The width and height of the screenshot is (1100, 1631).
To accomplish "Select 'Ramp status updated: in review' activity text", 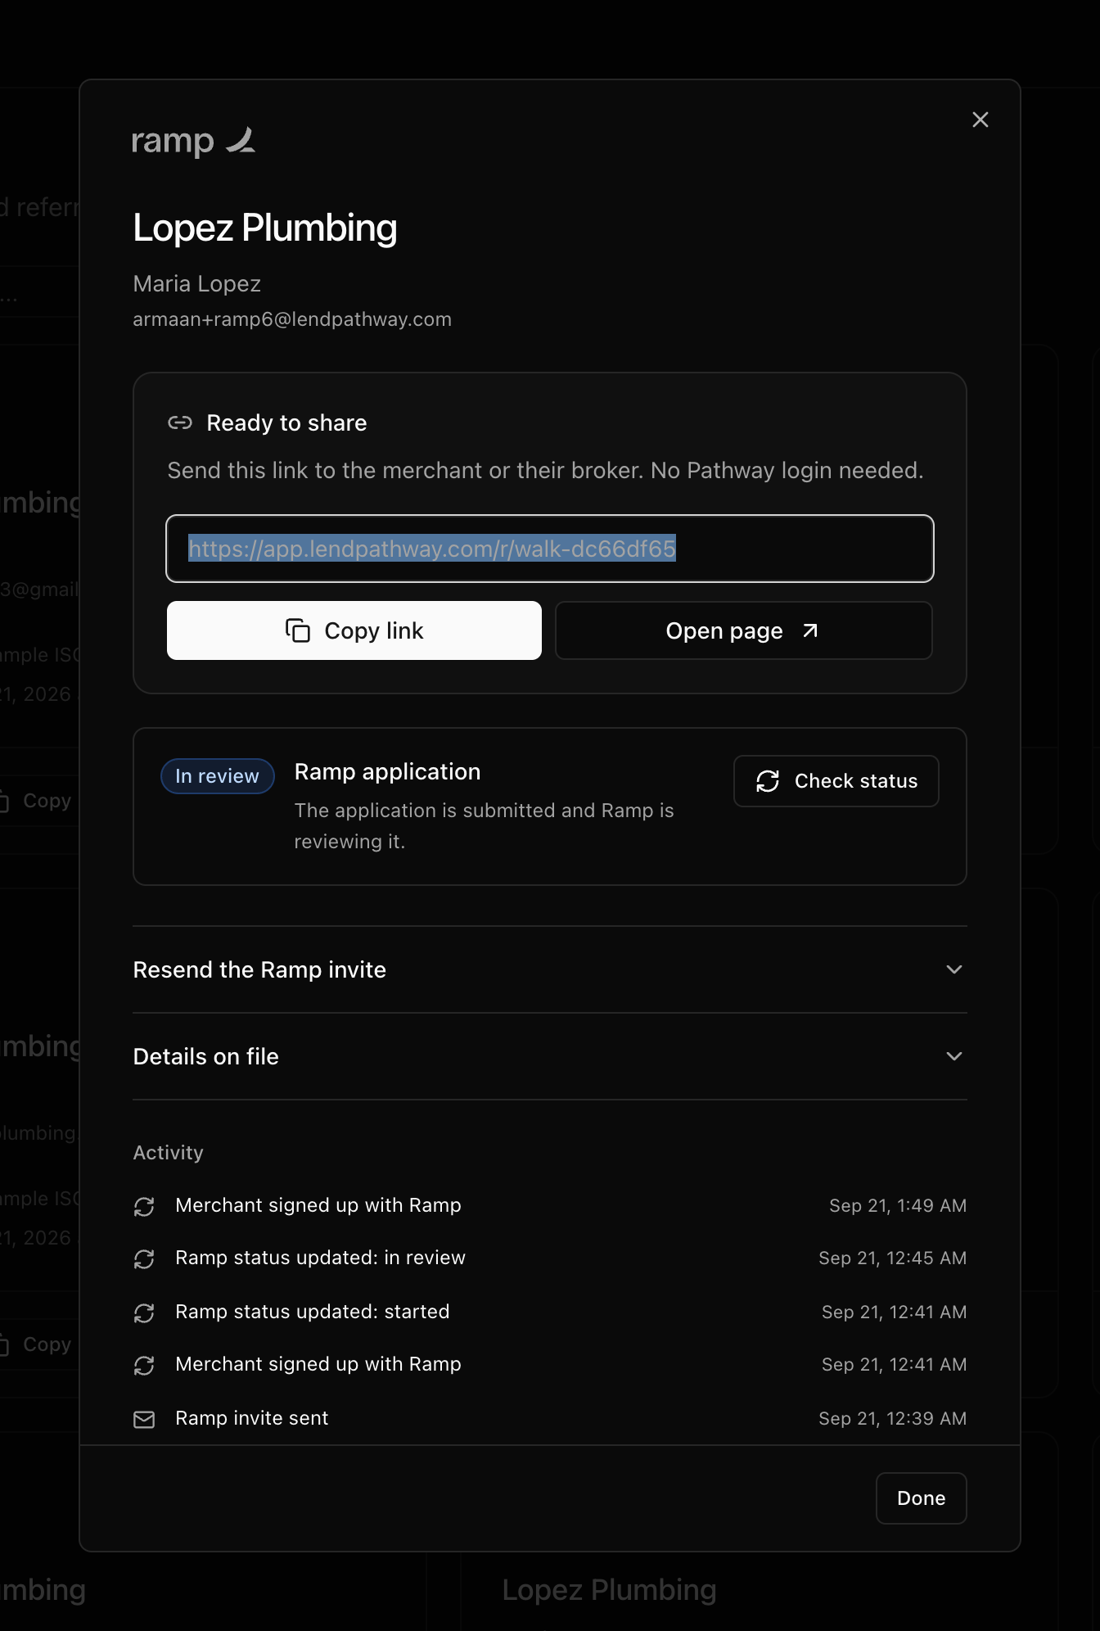I will (x=320, y=1258).
